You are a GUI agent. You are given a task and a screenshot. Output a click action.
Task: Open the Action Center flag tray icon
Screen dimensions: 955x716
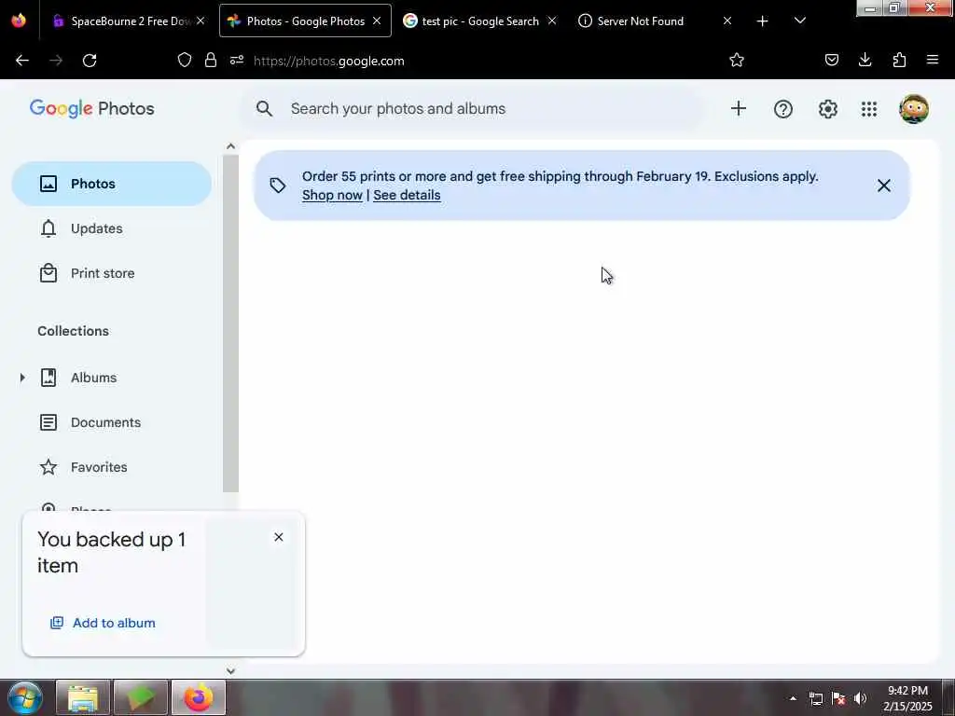pos(838,698)
